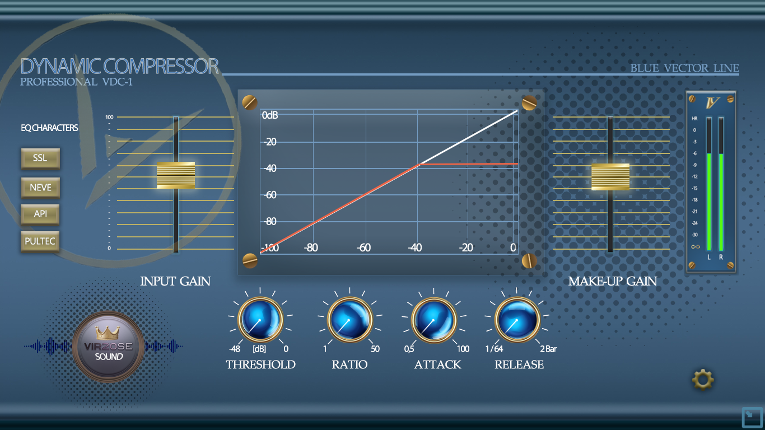765x430 pixels.
Task: Click the Dynamic Compressor title text
Action: click(x=119, y=66)
